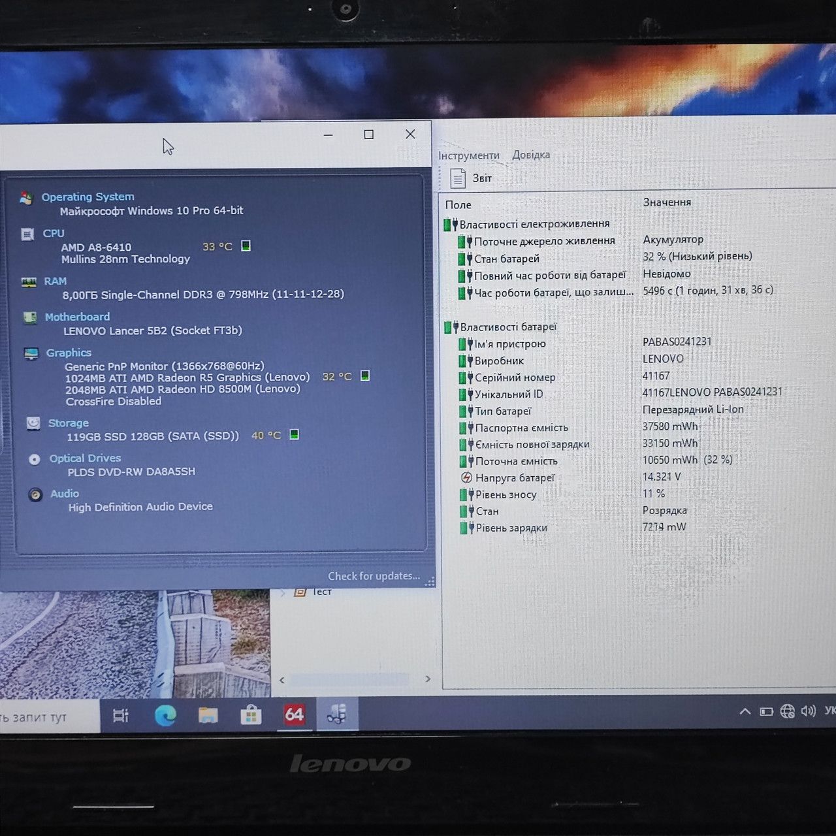Image resolution: width=836 pixels, height=836 pixels.
Task: Open the CPU section in Speccy
Action: pos(54,233)
